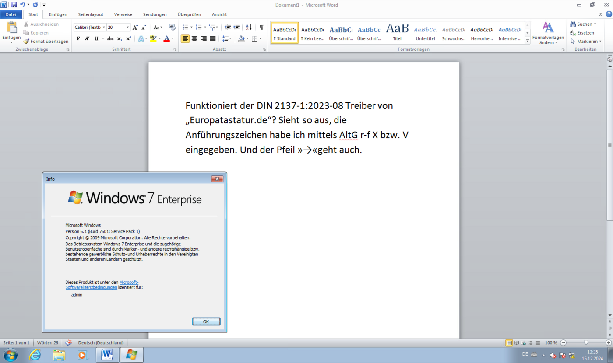613x363 pixels.
Task: Switch to draft view icon
Action: coord(538,342)
